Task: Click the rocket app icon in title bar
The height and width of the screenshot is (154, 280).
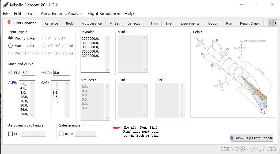Action: (x=6, y=5)
